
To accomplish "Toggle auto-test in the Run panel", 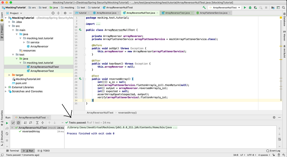I will click(x=7, y=134).
